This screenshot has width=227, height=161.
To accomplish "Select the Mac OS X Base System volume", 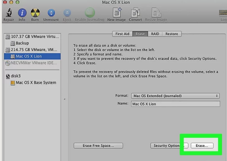I will pos(32,83).
